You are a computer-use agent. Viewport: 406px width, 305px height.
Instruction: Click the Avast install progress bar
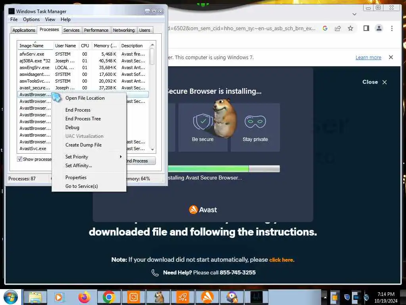point(224,169)
